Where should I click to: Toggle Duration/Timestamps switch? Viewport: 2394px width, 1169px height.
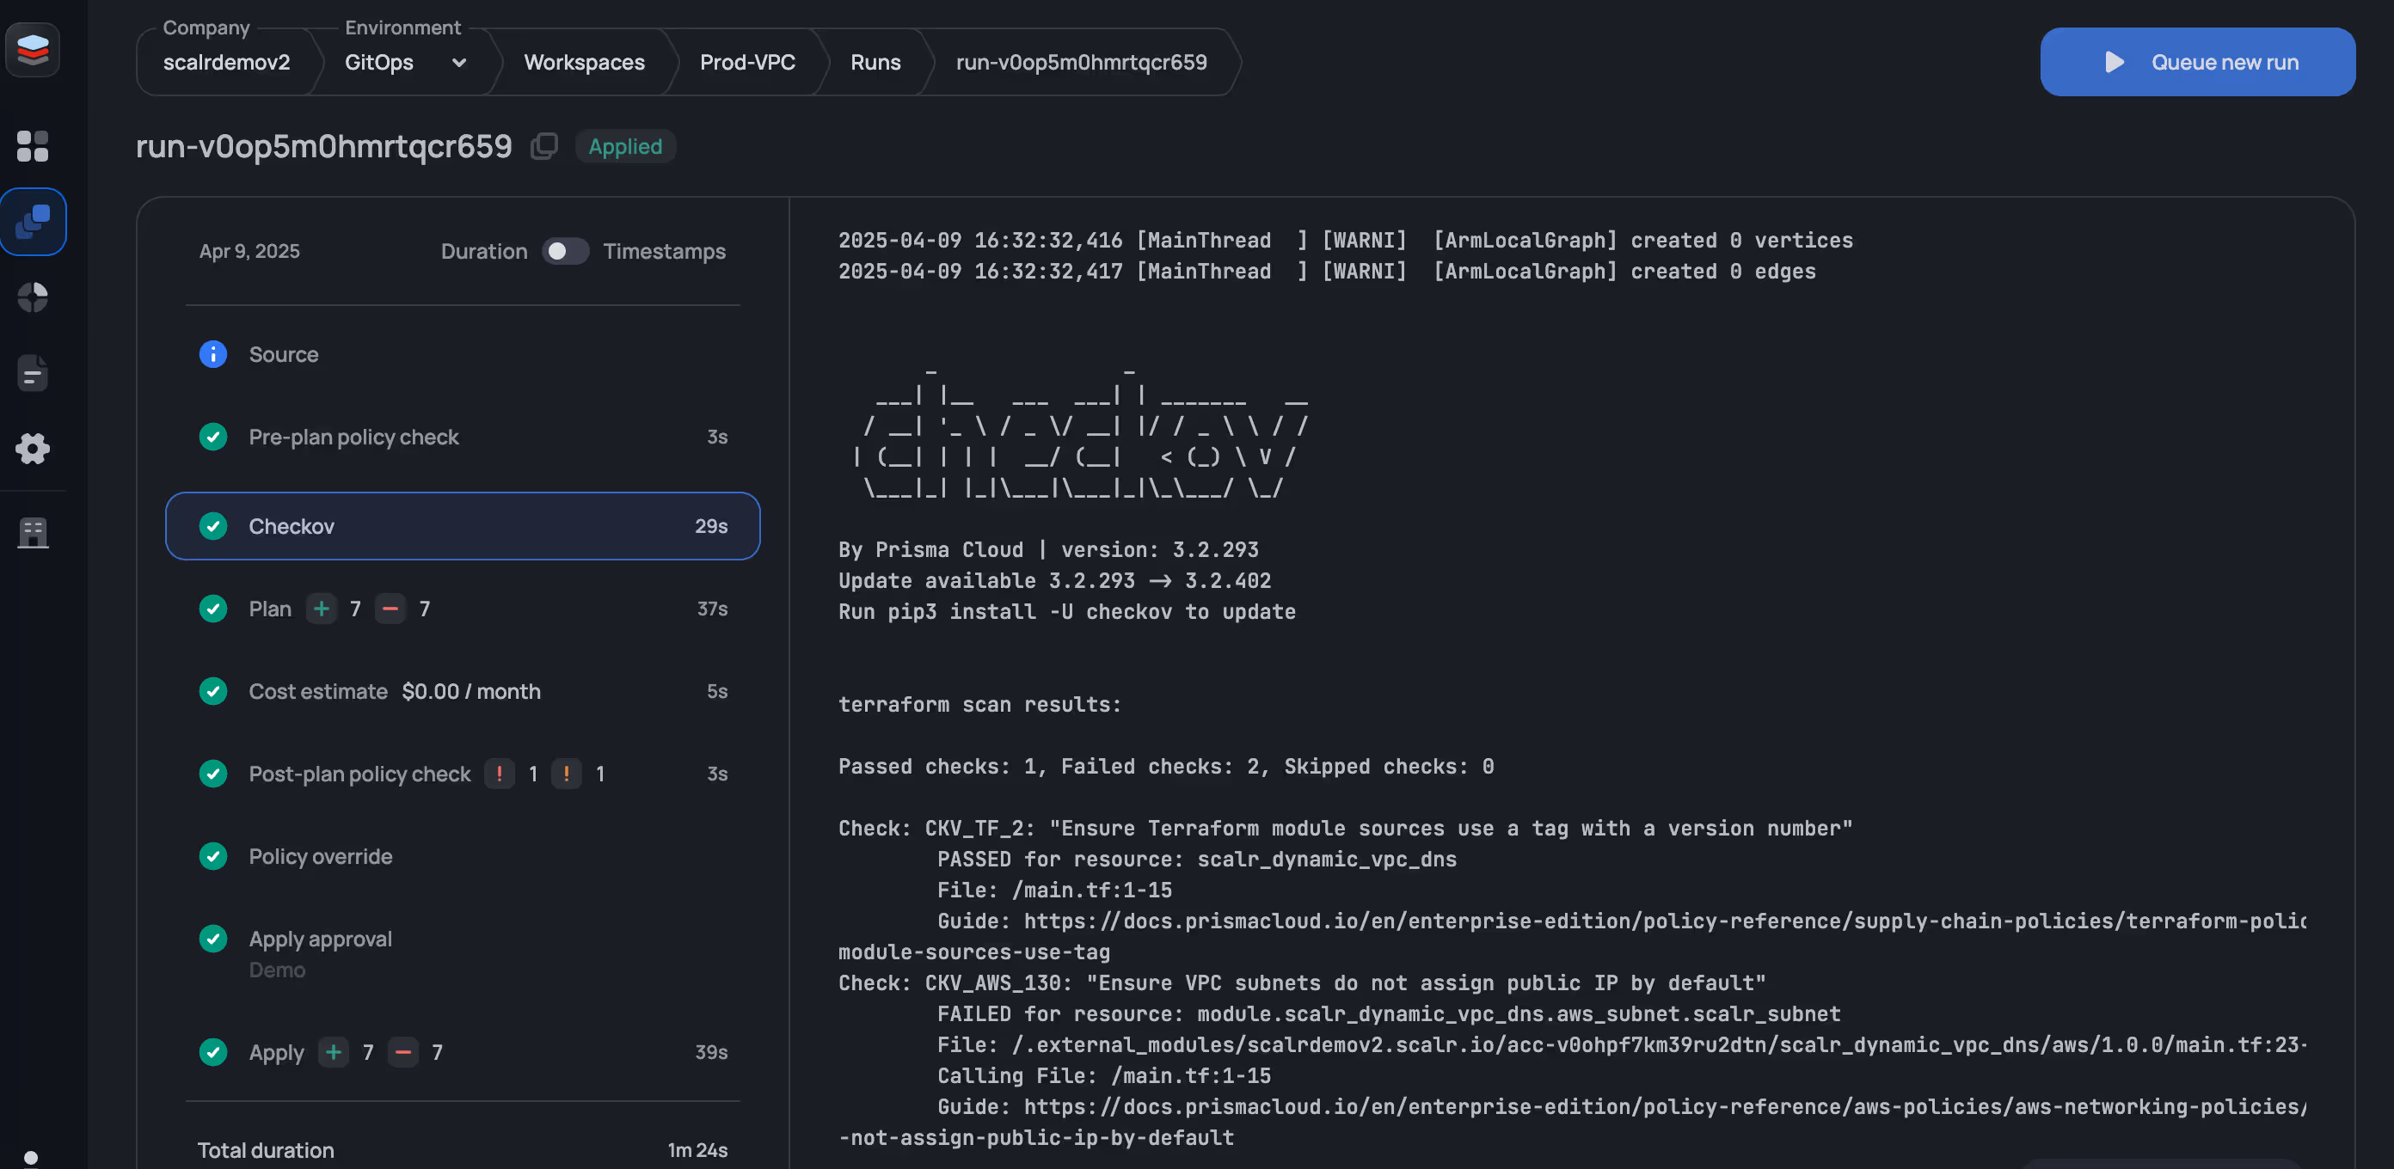[x=565, y=251]
